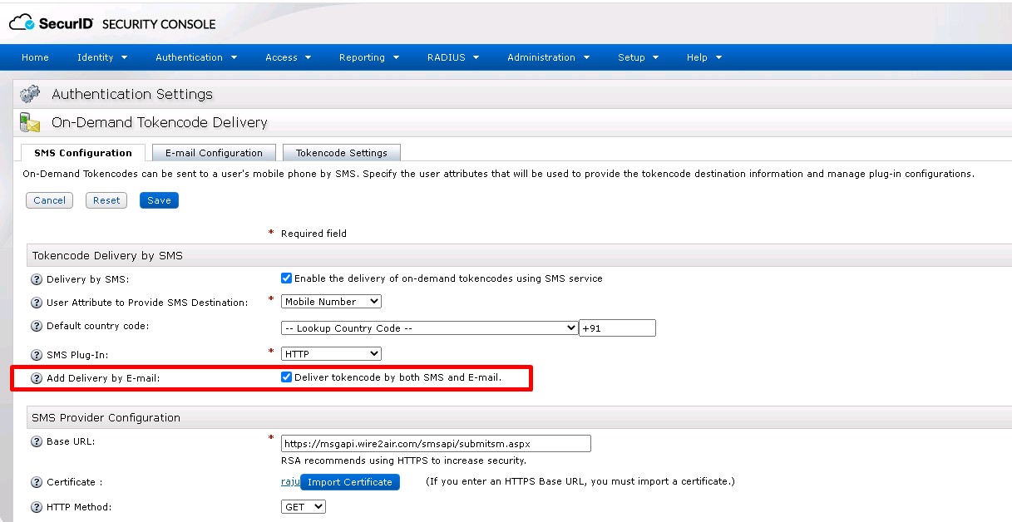
Task: Click help icon beside SMS Plug-In
Action: coord(37,355)
